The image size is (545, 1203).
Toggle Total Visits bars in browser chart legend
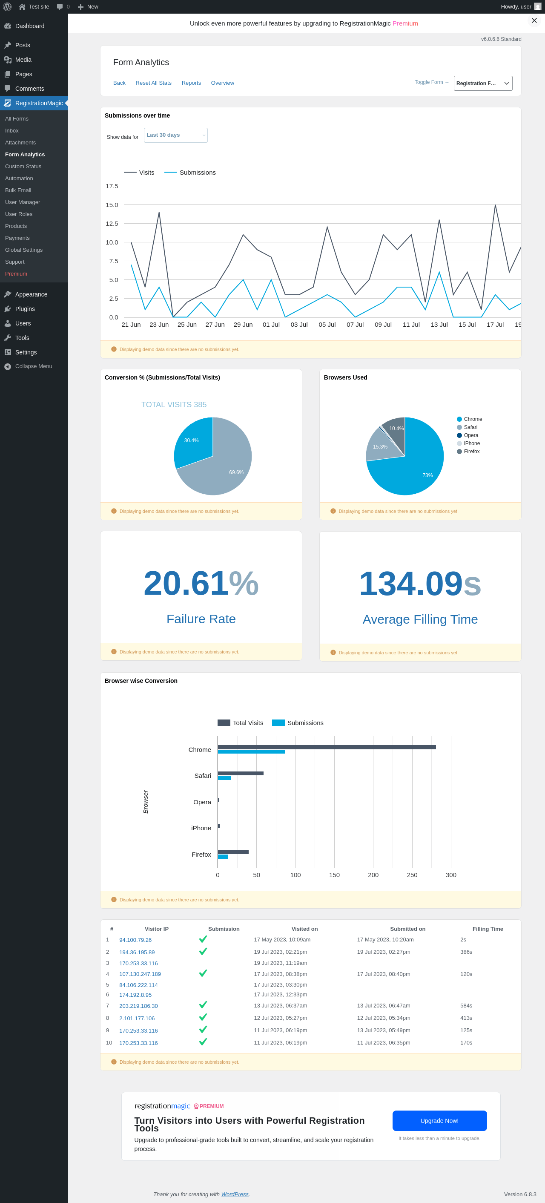[x=240, y=723]
